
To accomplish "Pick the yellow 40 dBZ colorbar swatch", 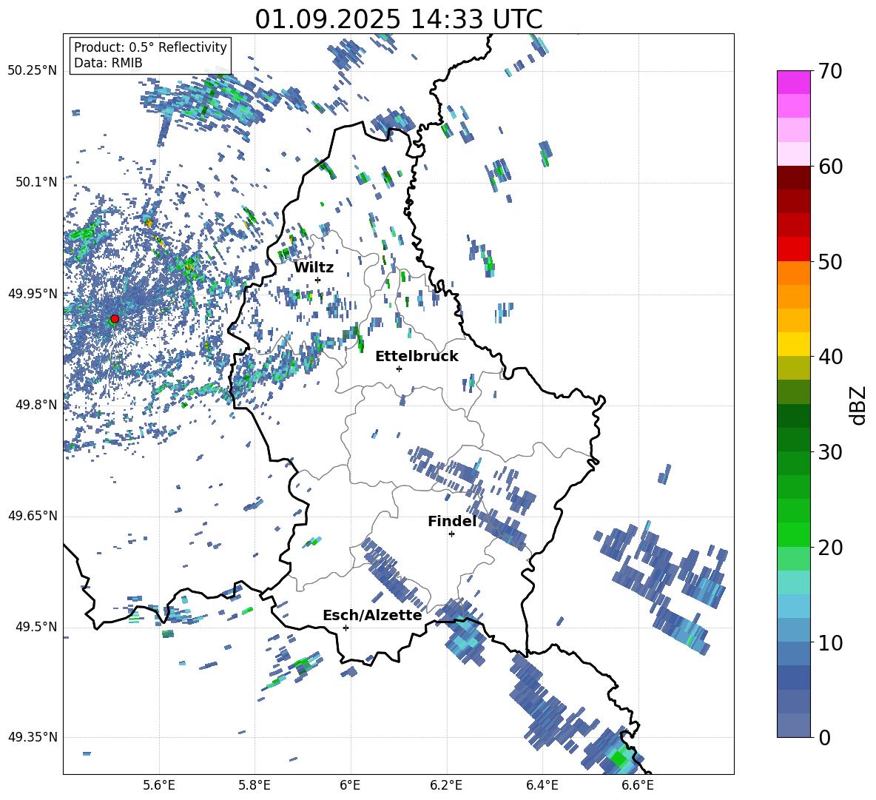I will (793, 344).
